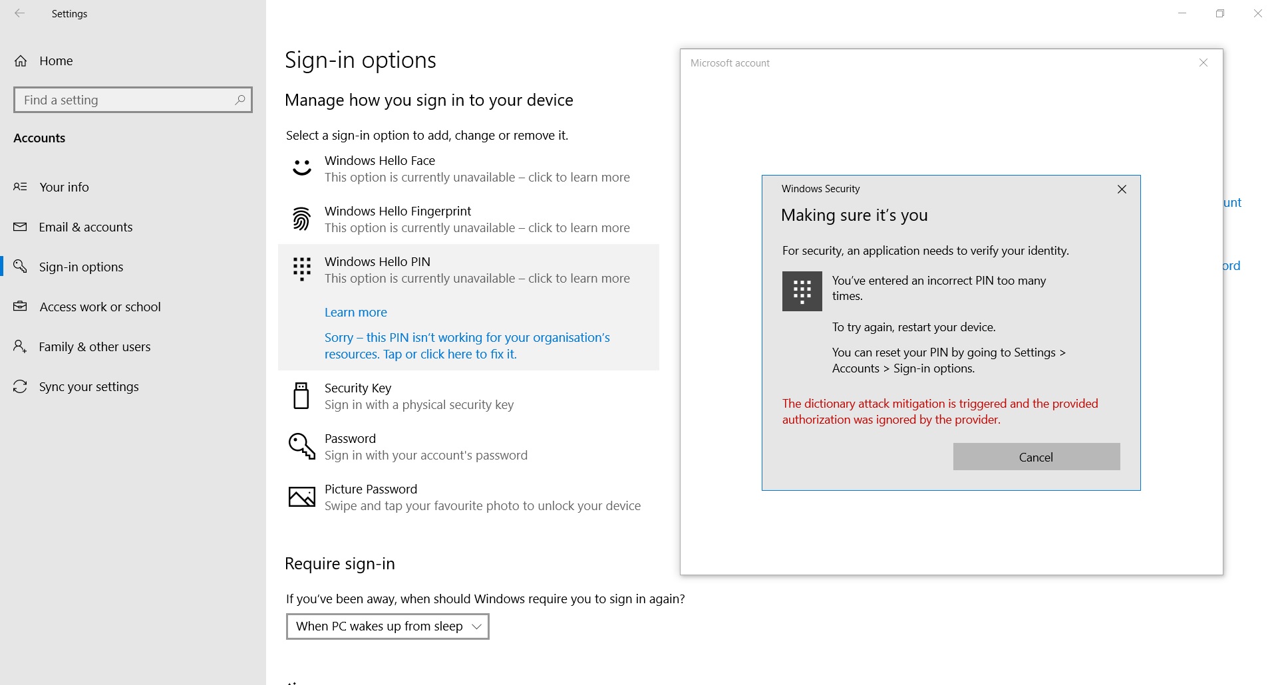Select the Windows Hello Fingerprint option
1276x685 pixels.
468,219
